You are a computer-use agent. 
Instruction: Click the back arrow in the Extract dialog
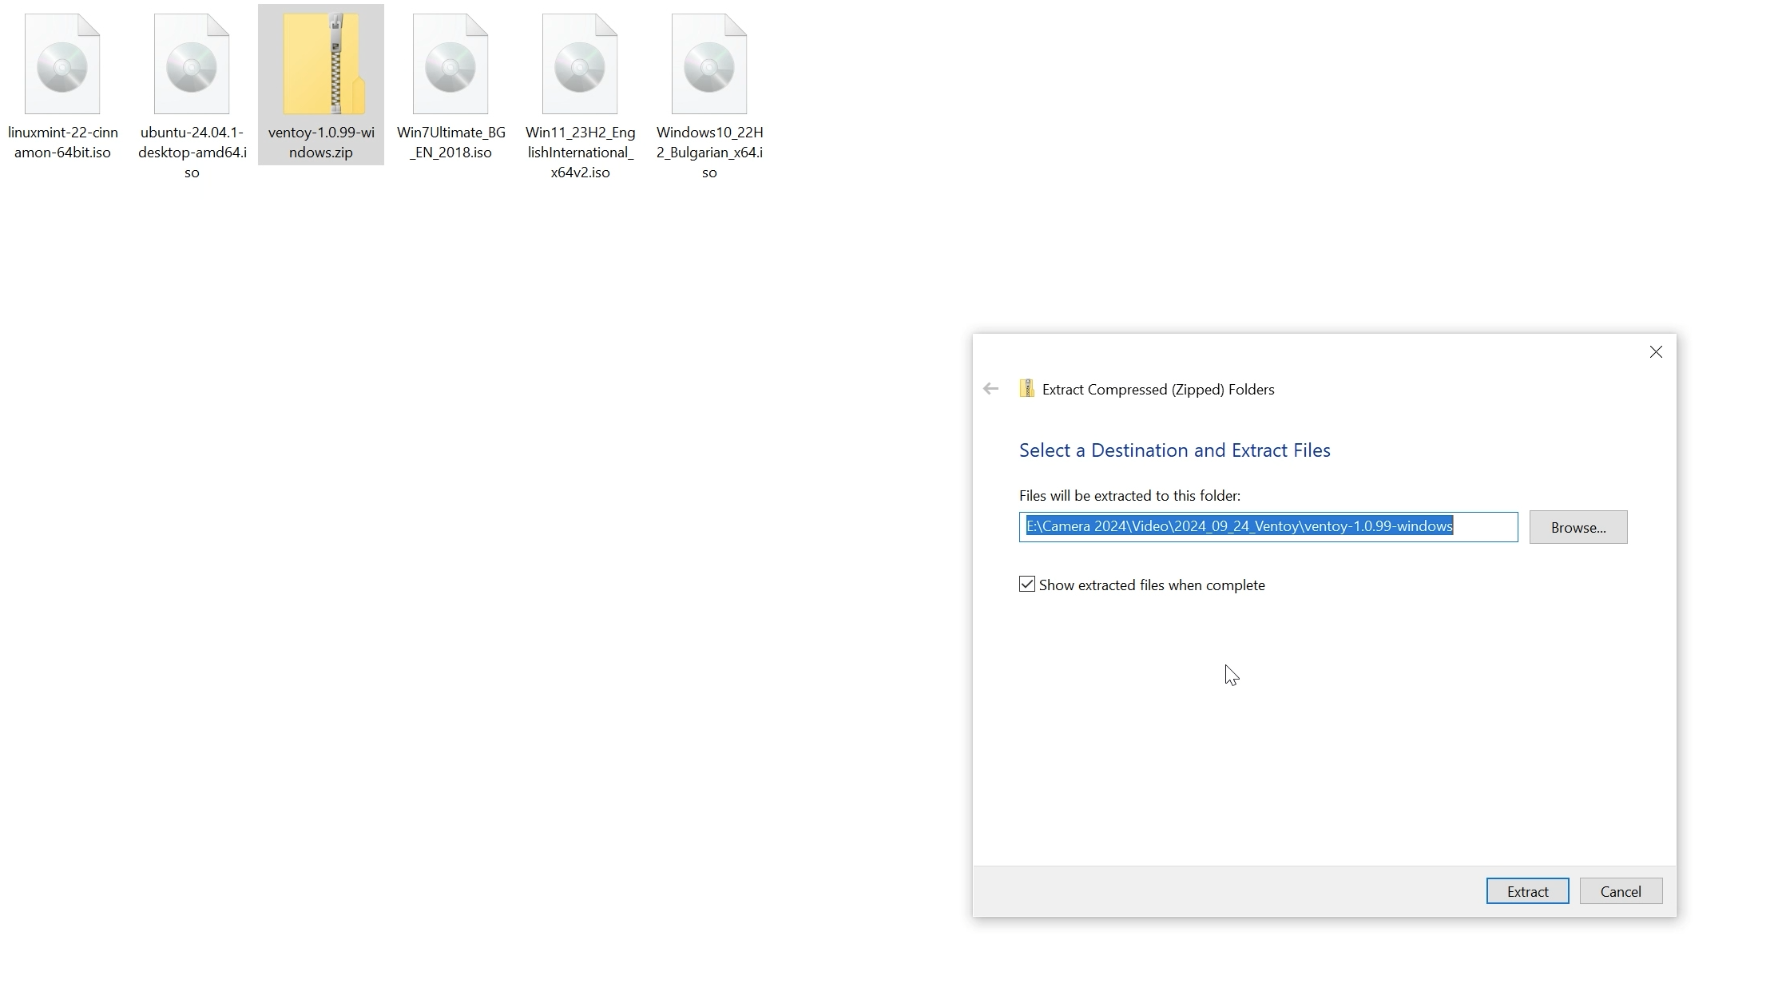click(x=990, y=389)
